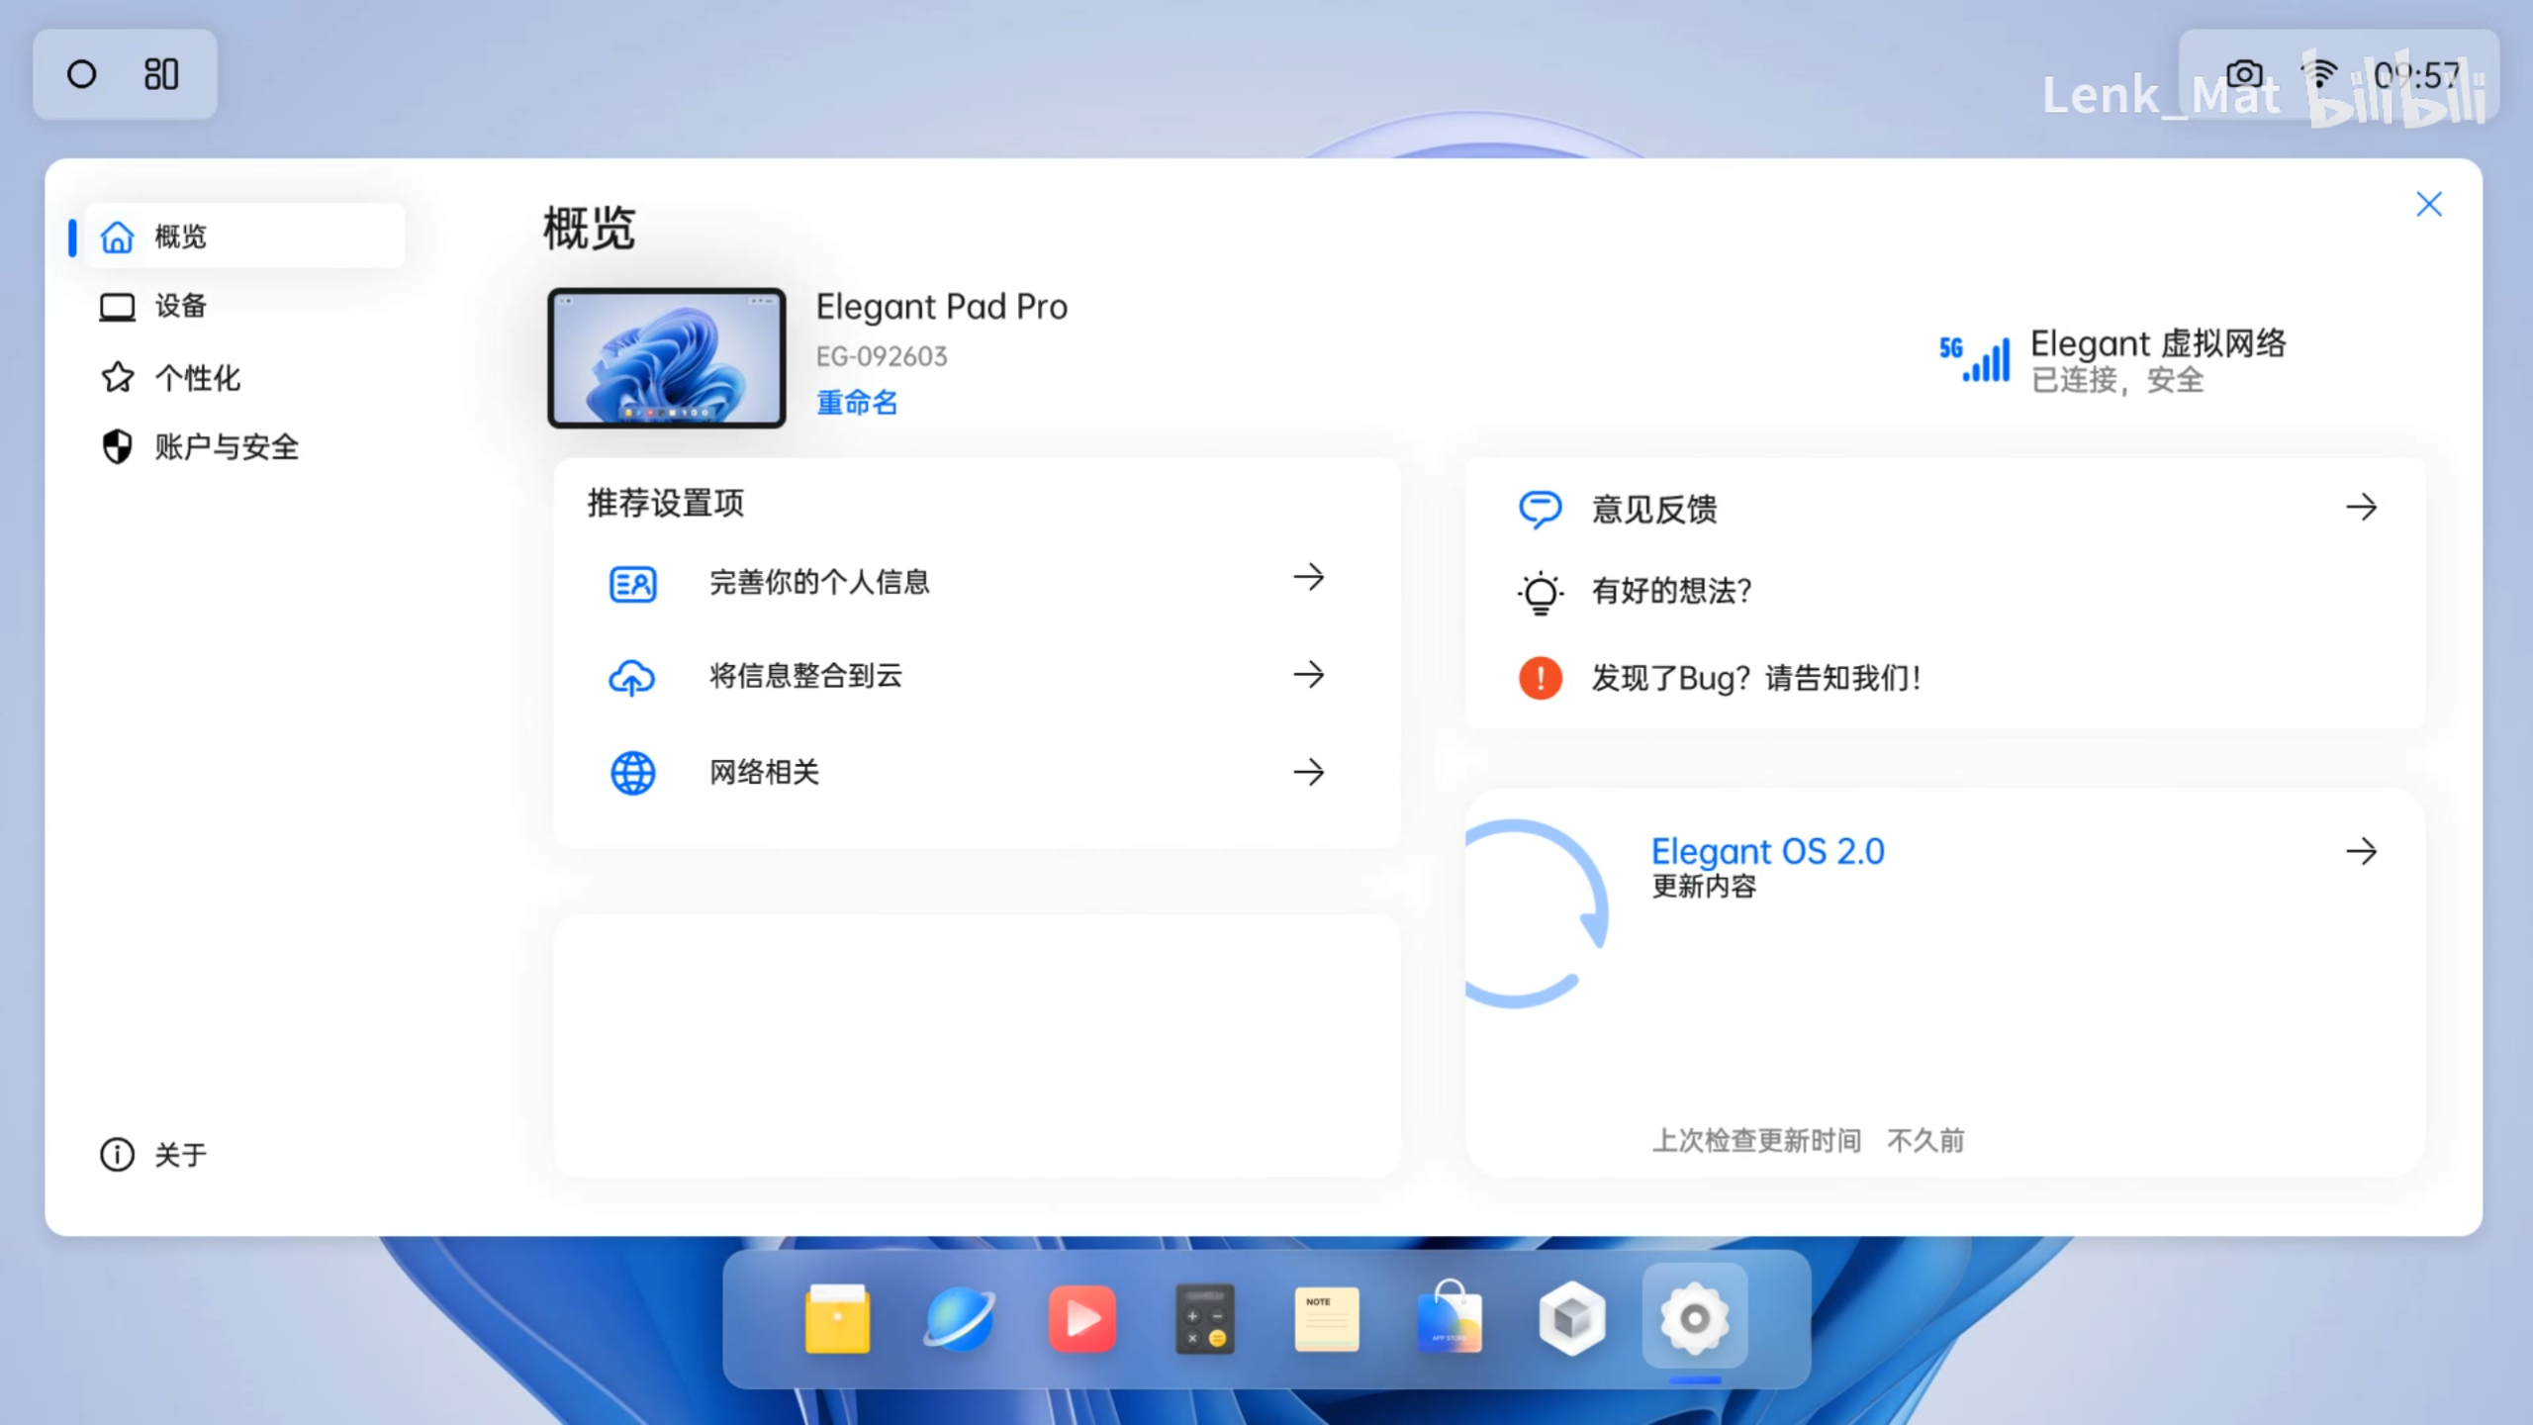Click the home icon beside 概览
The width and height of the screenshot is (2533, 1425).
(x=118, y=237)
